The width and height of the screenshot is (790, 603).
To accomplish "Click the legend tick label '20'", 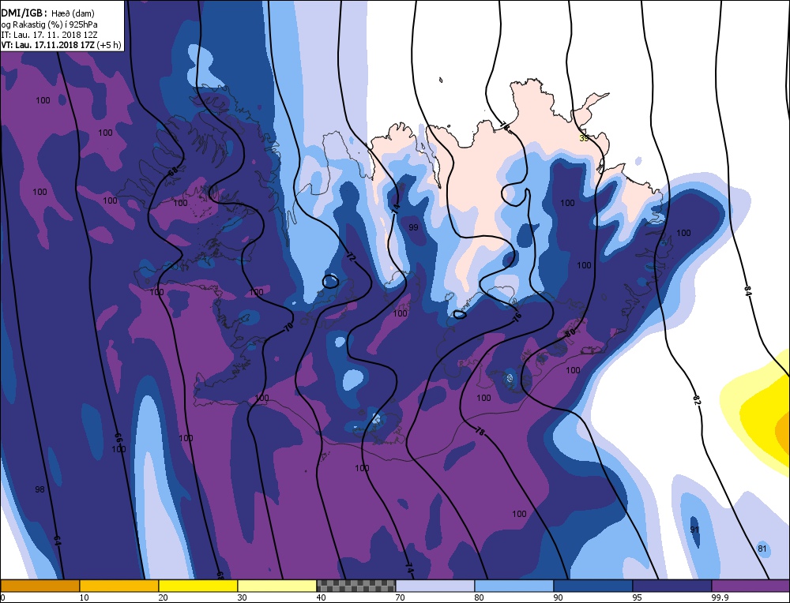I will [x=164, y=597].
